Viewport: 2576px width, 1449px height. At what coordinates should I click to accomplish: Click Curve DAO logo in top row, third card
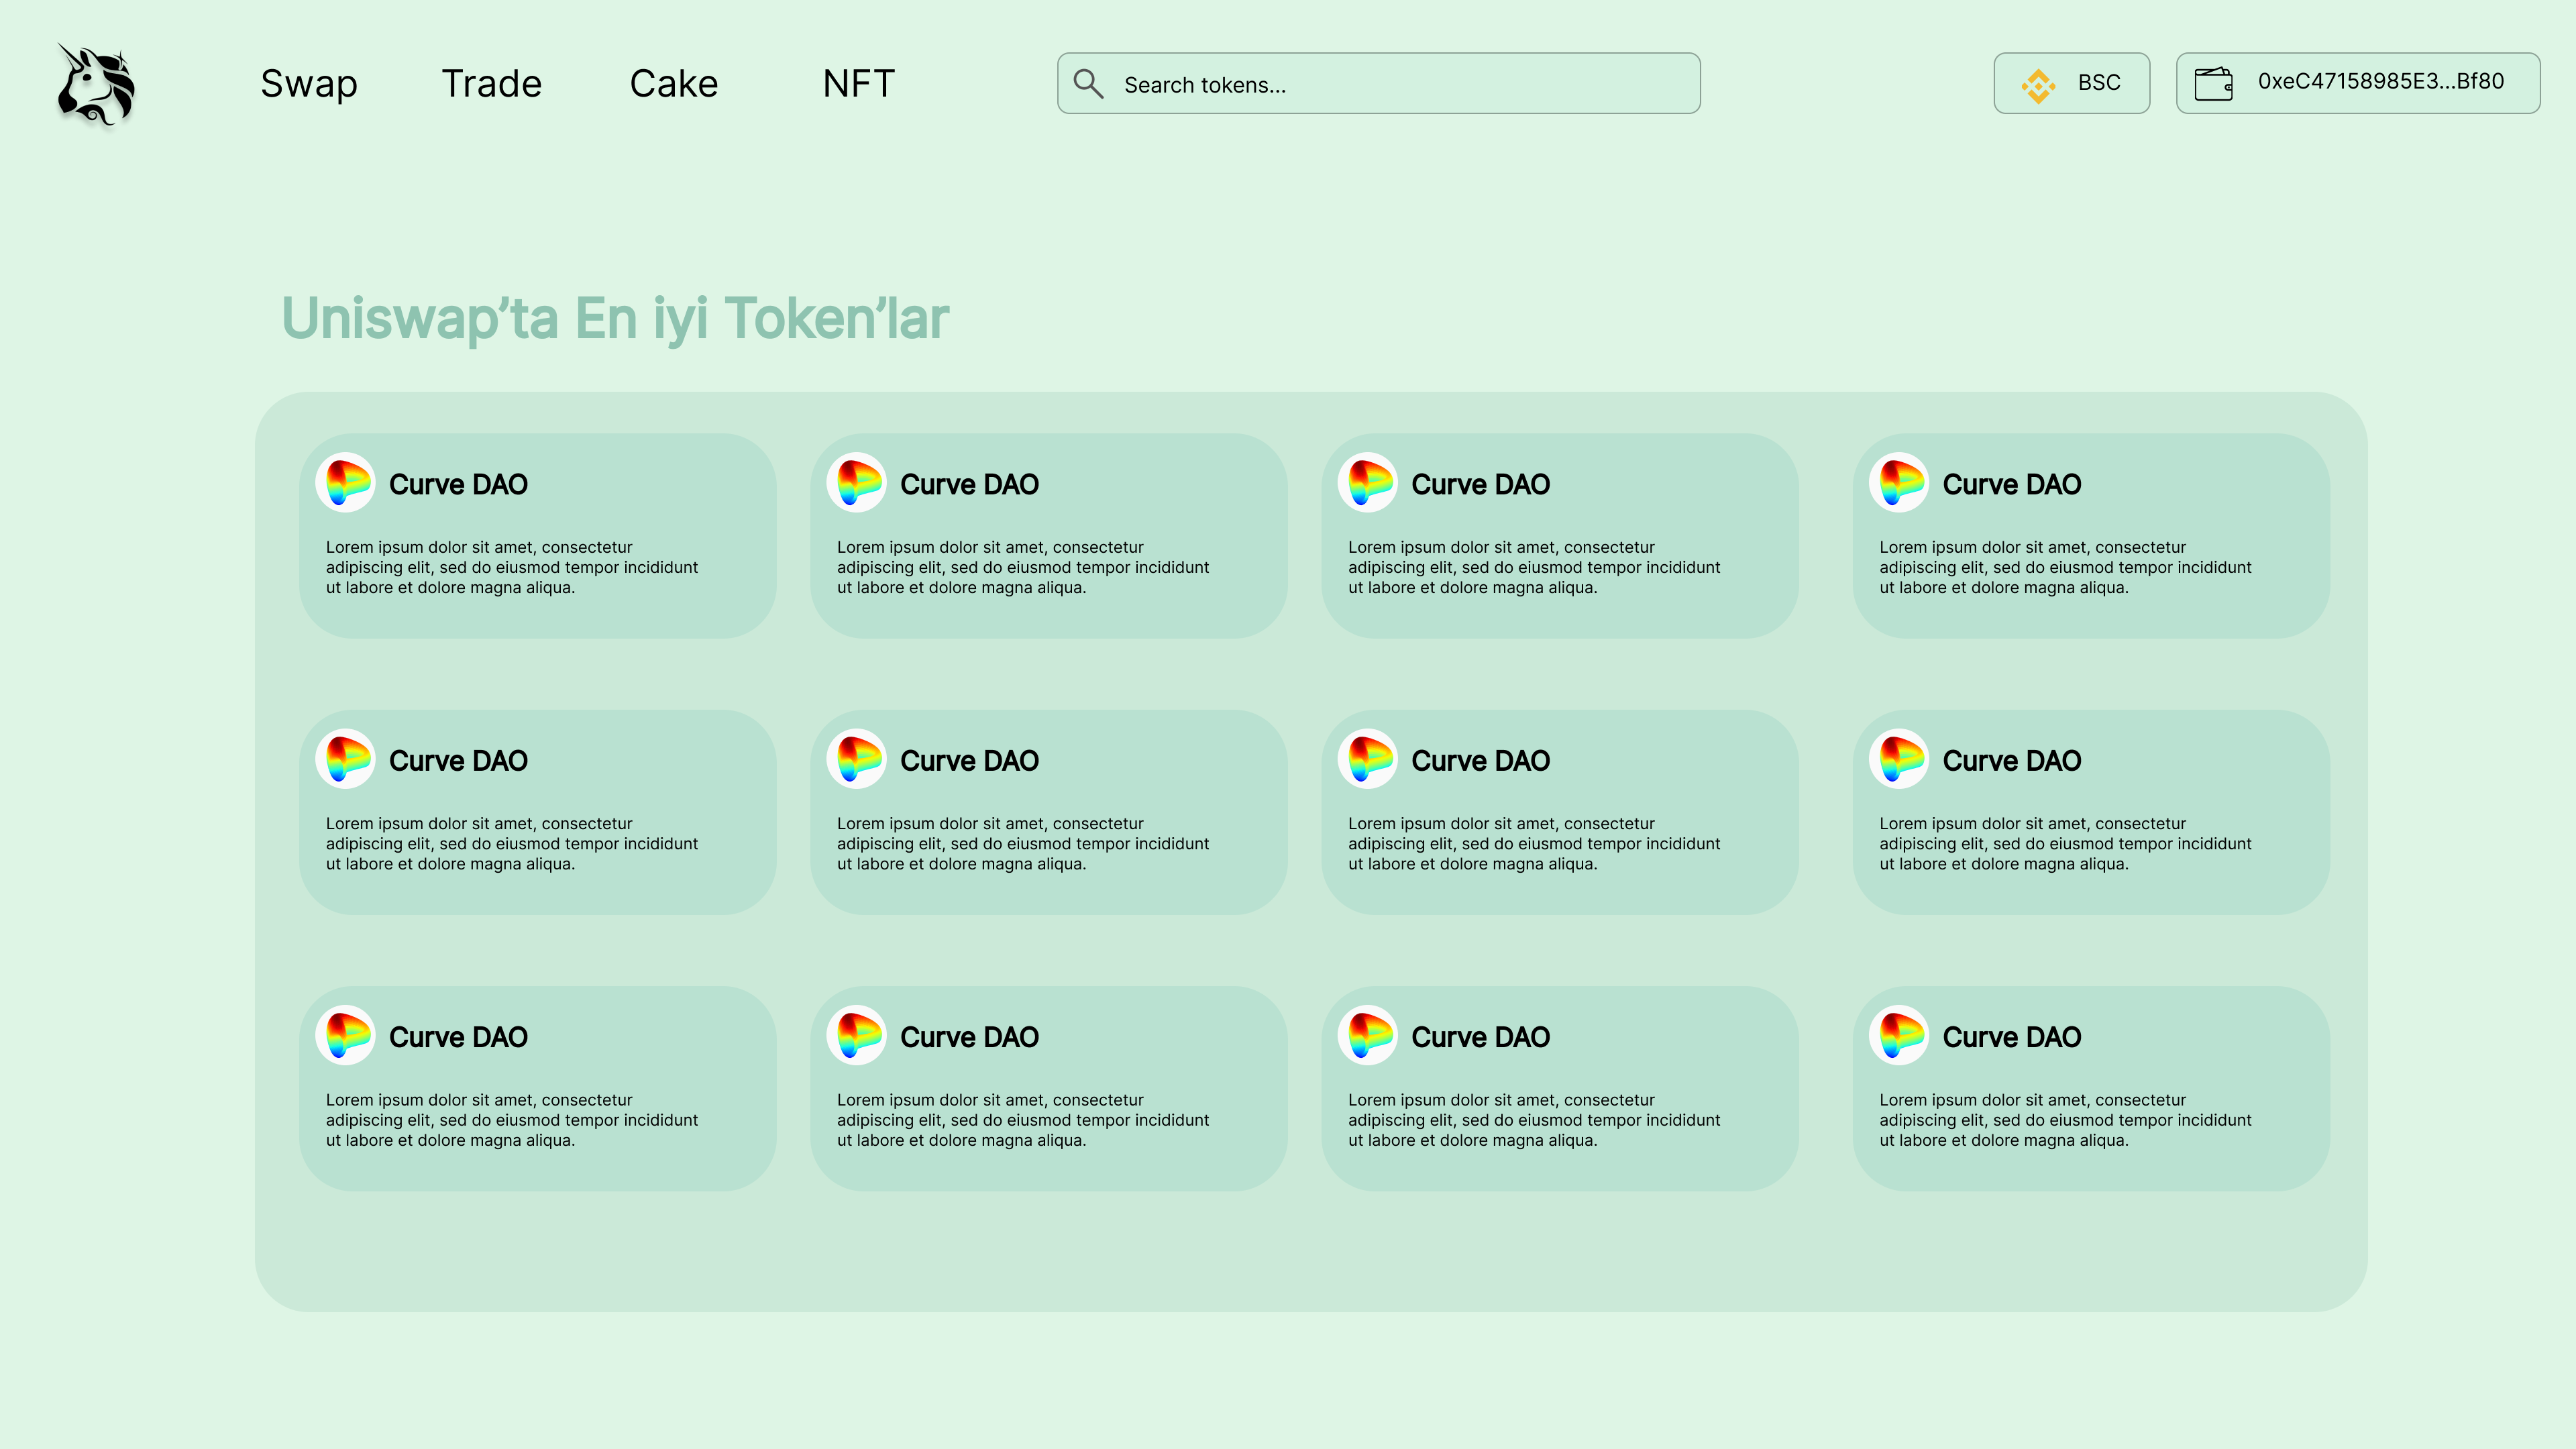1367,483
